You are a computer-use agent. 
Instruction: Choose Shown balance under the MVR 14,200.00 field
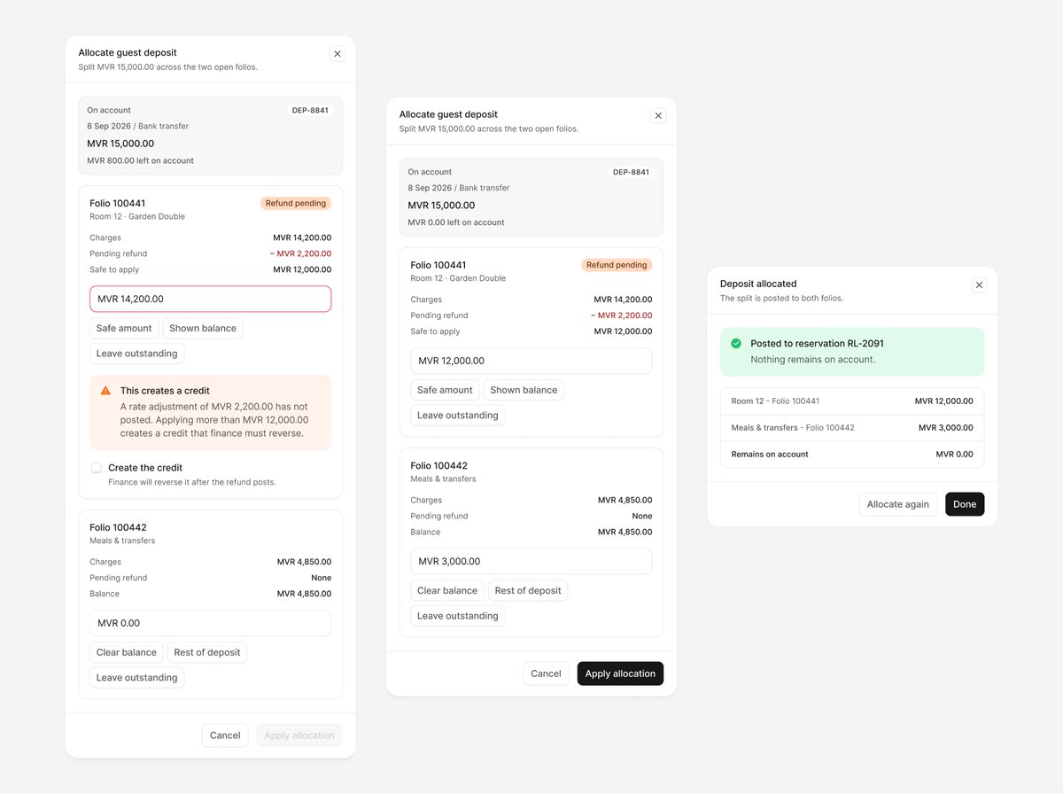pyautogui.click(x=203, y=329)
